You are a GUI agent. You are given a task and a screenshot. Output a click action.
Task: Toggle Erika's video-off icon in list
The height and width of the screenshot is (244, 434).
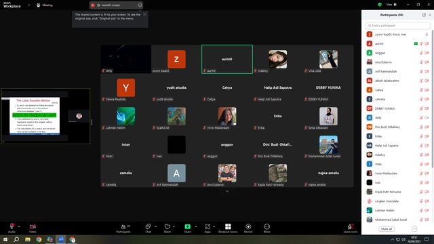tap(427, 136)
